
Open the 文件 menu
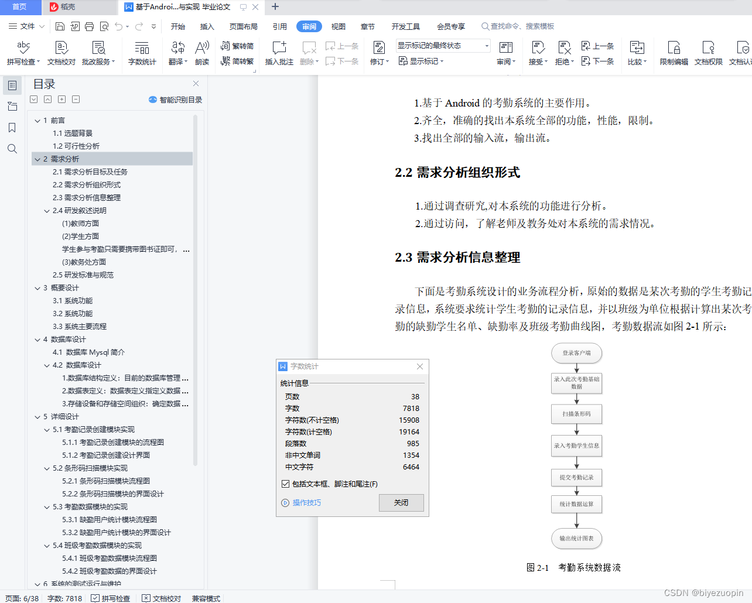(26, 26)
